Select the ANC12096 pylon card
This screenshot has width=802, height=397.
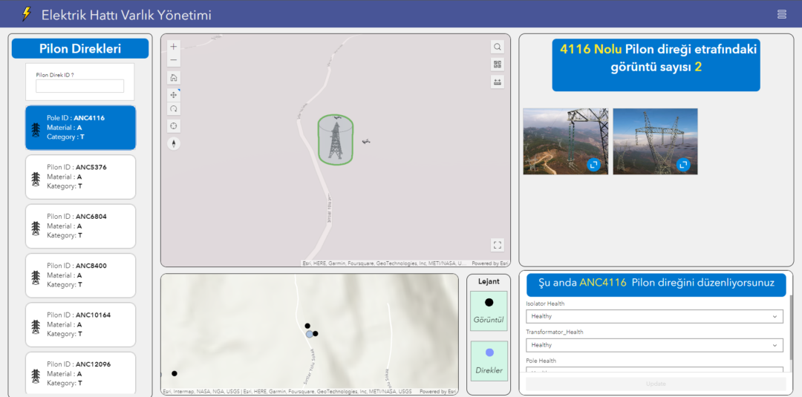click(80, 373)
